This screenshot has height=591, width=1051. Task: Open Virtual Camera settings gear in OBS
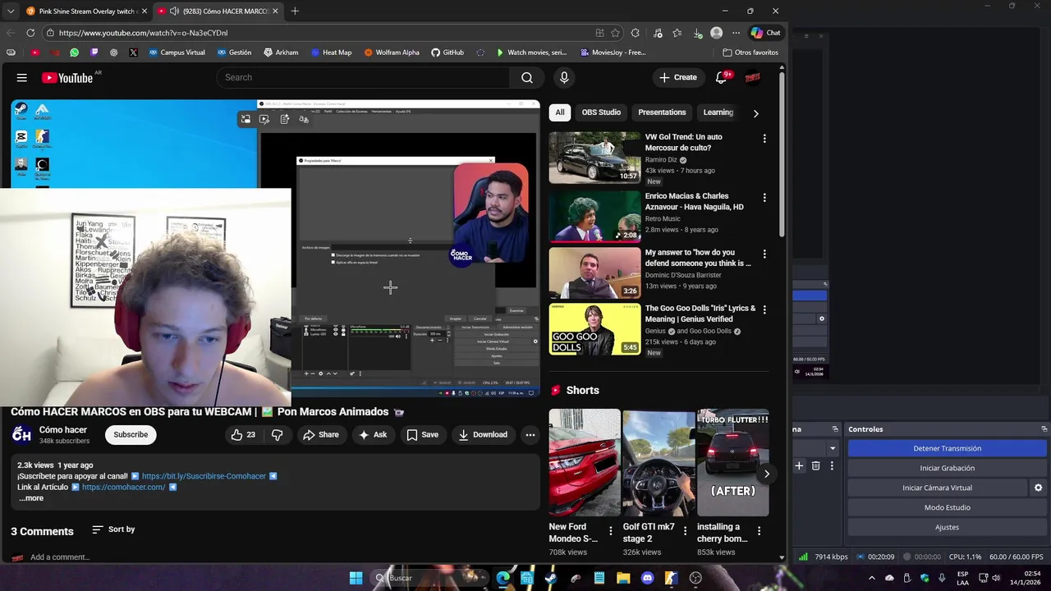click(1038, 488)
